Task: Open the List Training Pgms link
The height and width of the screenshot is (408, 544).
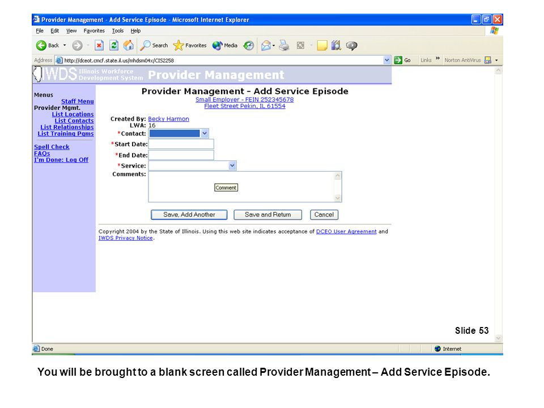Action: 66,134
